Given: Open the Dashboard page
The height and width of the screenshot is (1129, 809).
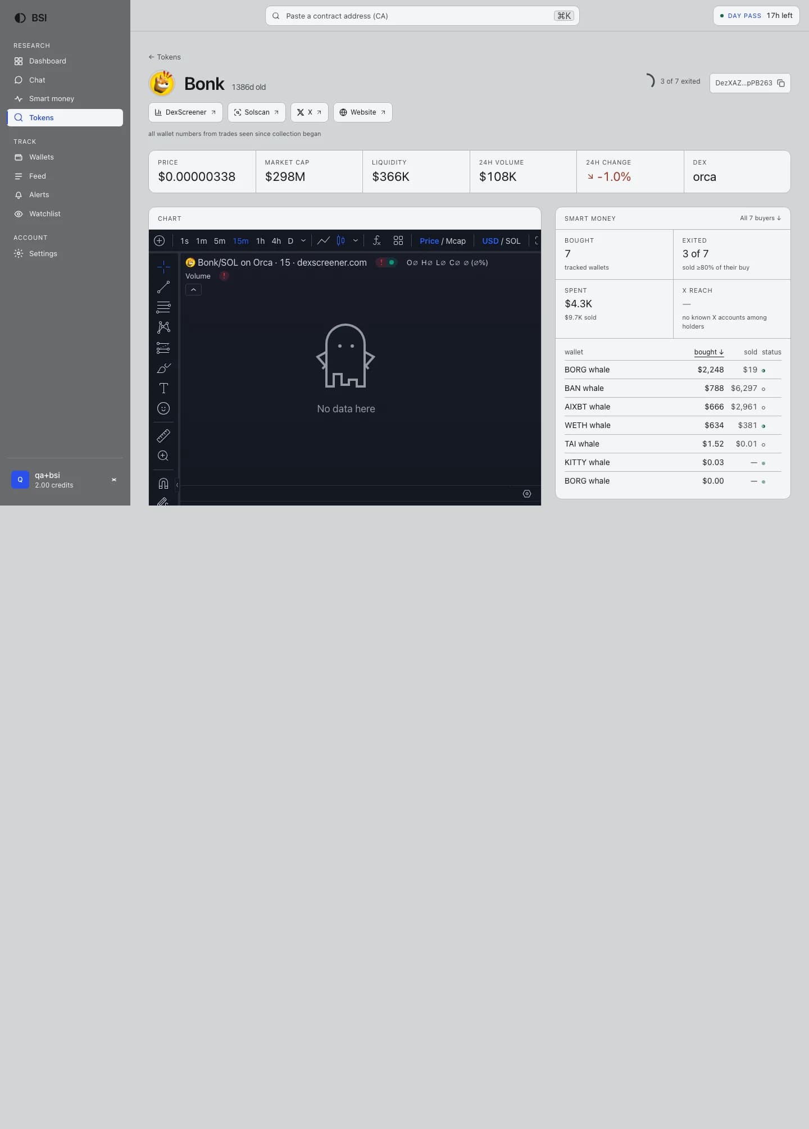Looking at the screenshot, I should [x=65, y=61].
